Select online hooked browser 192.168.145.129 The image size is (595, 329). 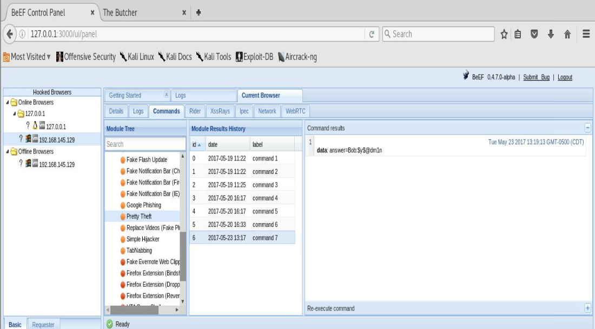click(52, 139)
